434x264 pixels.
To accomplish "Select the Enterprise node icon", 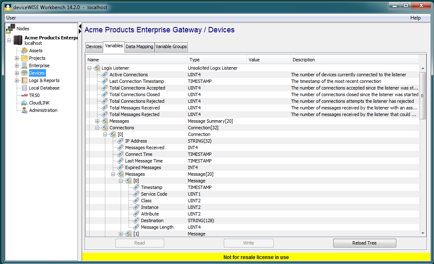I will pyautogui.click(x=24, y=65).
